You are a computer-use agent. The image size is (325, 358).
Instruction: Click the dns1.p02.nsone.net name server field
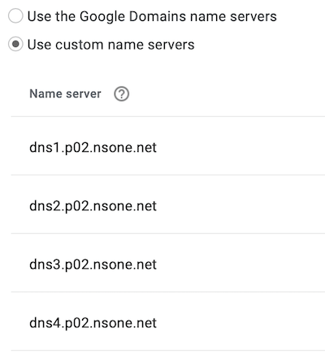[x=168, y=146]
